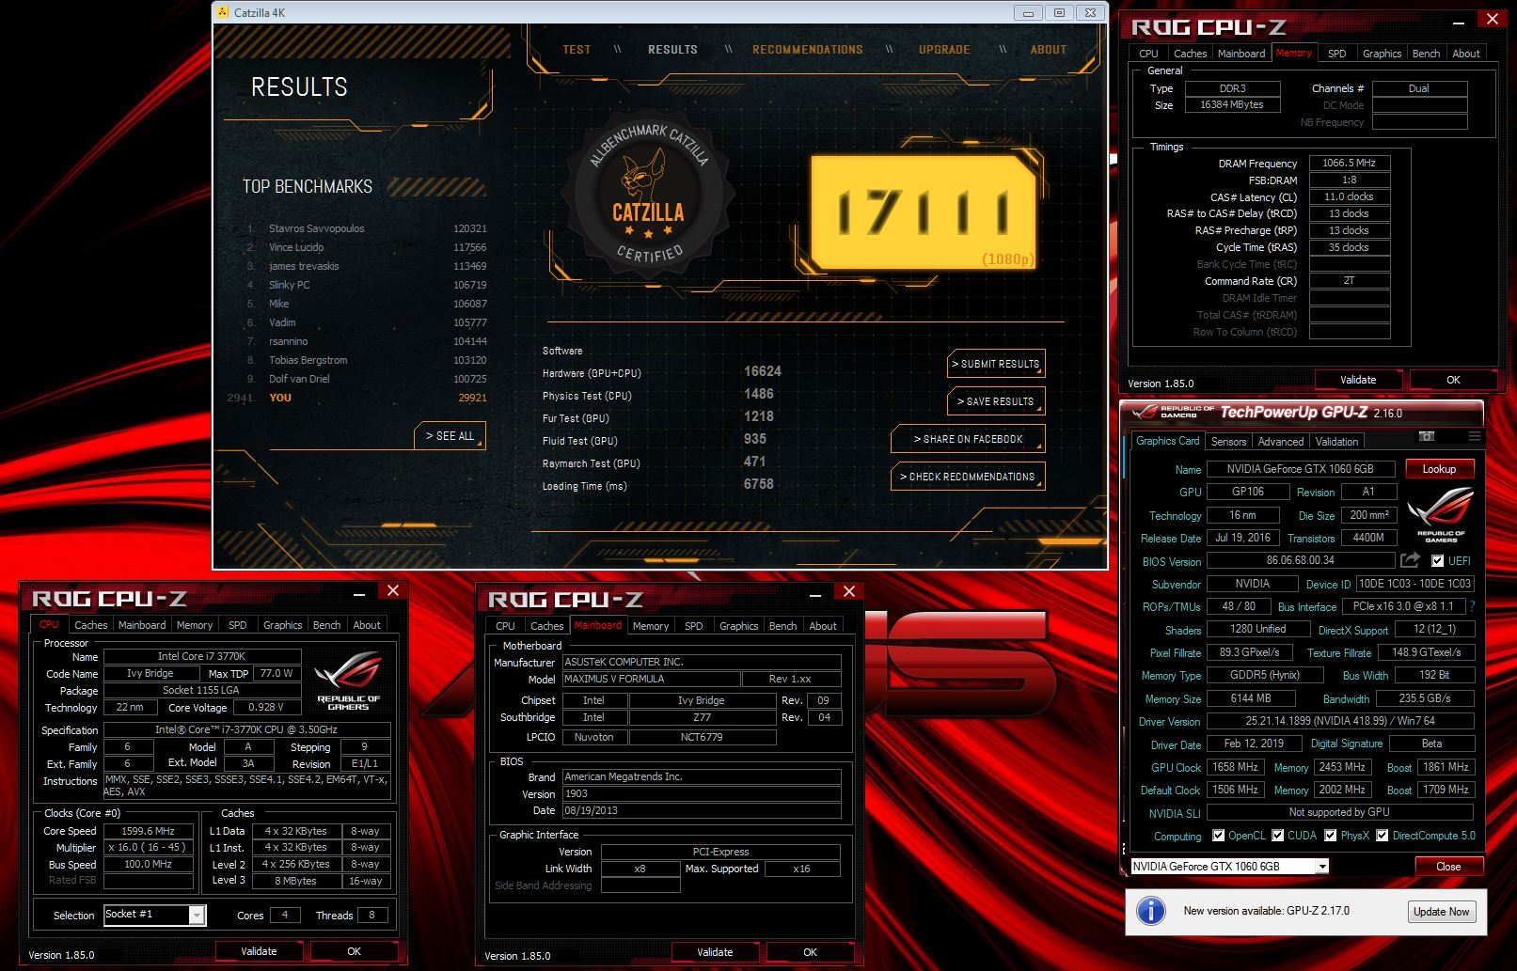Click the Vince Lucido leaderboard entry
Viewport: 1517px width, 971px height.
click(368, 247)
